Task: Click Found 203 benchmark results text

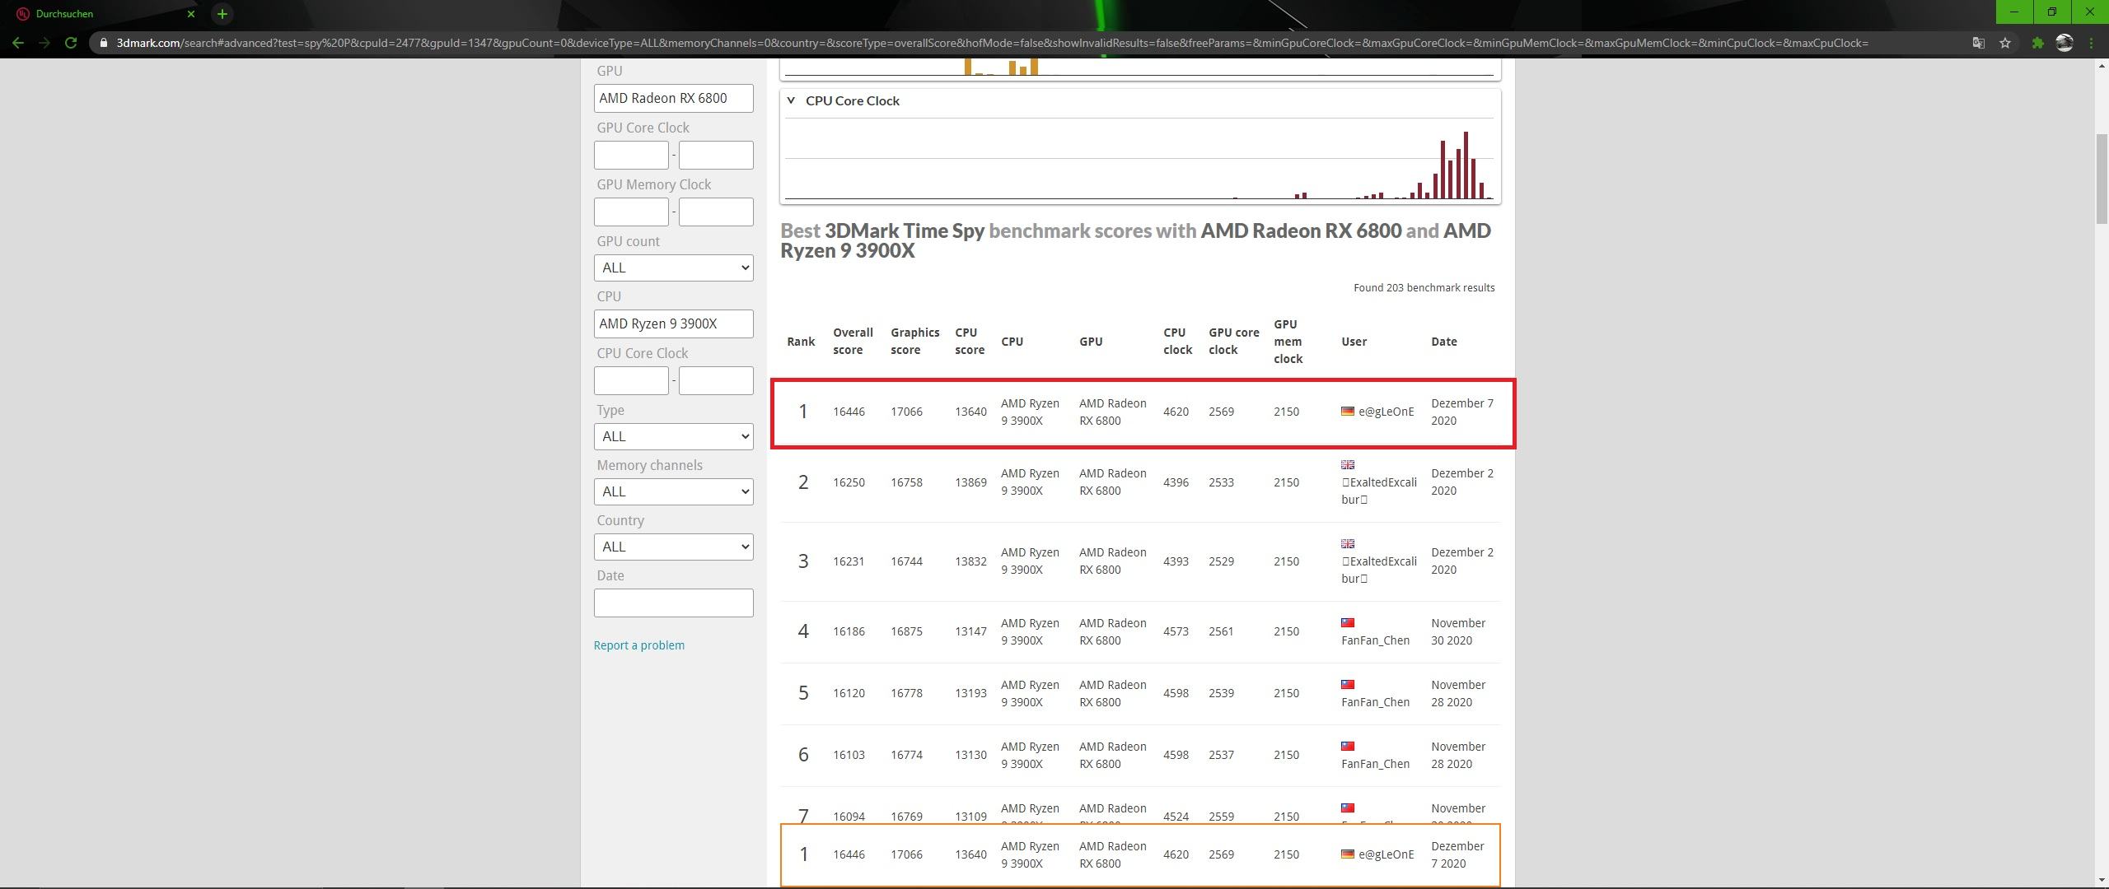Action: [1424, 288]
